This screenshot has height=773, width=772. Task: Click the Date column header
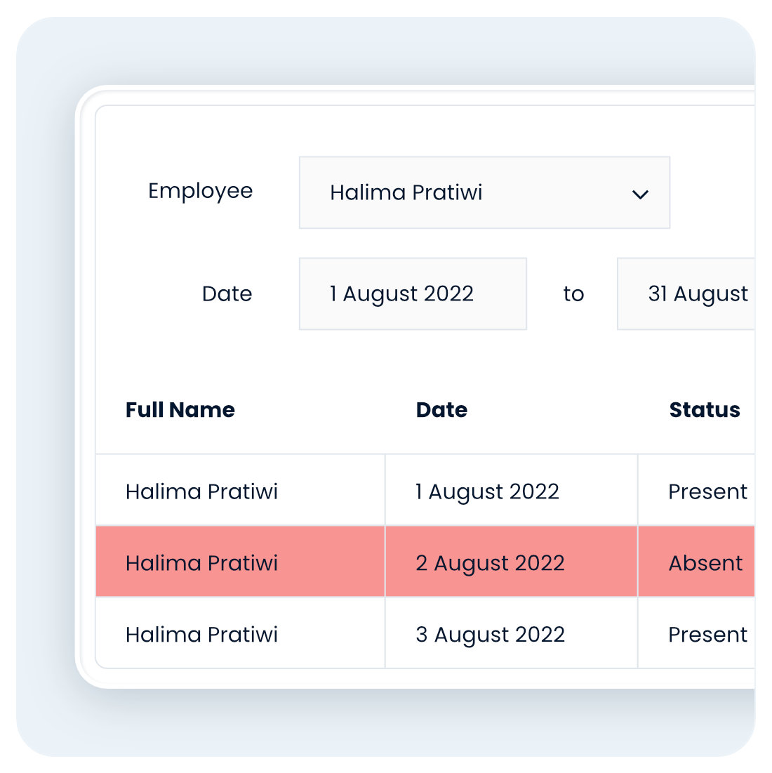[441, 410]
